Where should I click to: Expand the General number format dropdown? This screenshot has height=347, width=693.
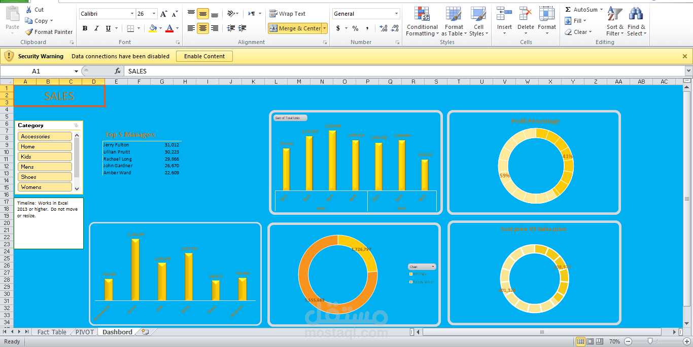coord(396,14)
